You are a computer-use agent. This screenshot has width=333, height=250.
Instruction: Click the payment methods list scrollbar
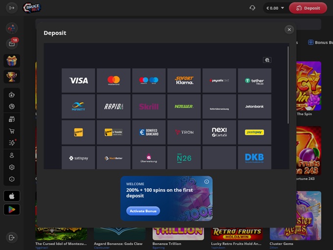[288, 83]
